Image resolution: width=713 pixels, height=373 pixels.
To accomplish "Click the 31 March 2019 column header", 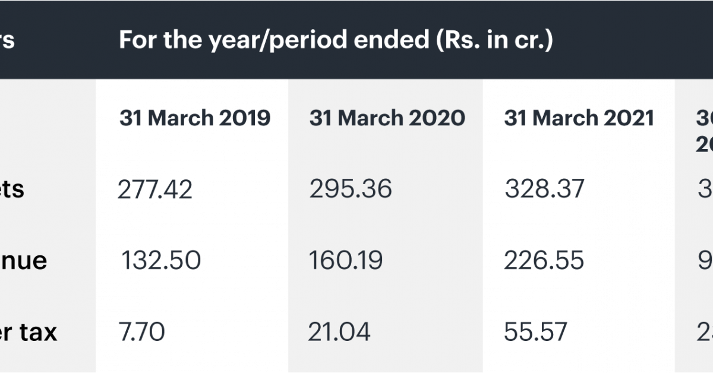I will point(195,118).
